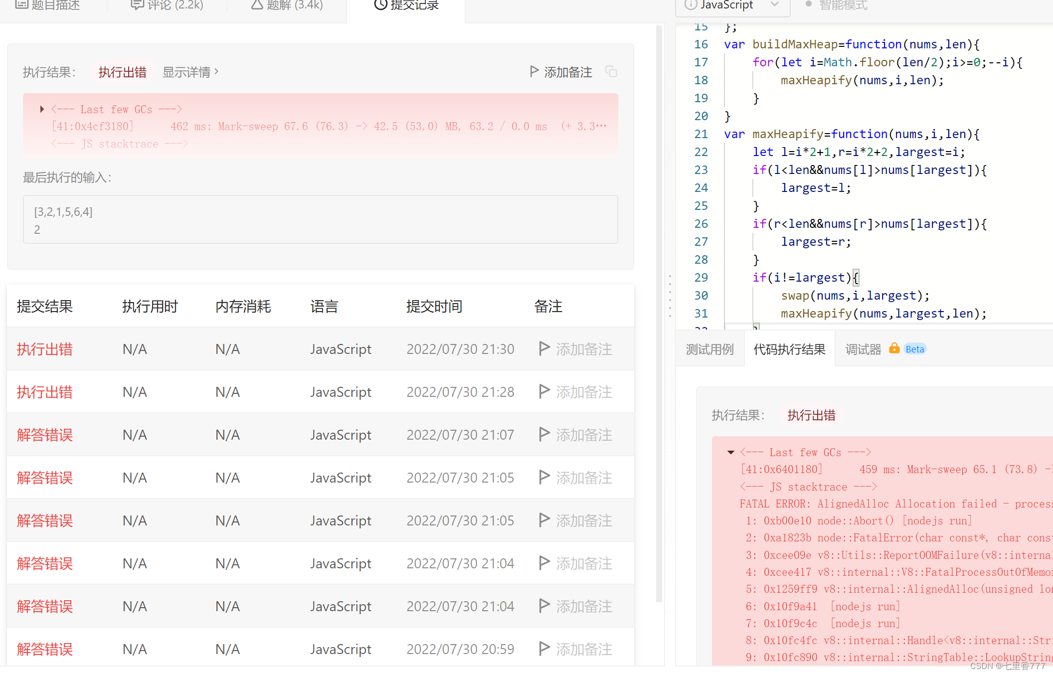Click the panel divider drag handle dots
The height and width of the screenshot is (675, 1053).
tap(670, 297)
